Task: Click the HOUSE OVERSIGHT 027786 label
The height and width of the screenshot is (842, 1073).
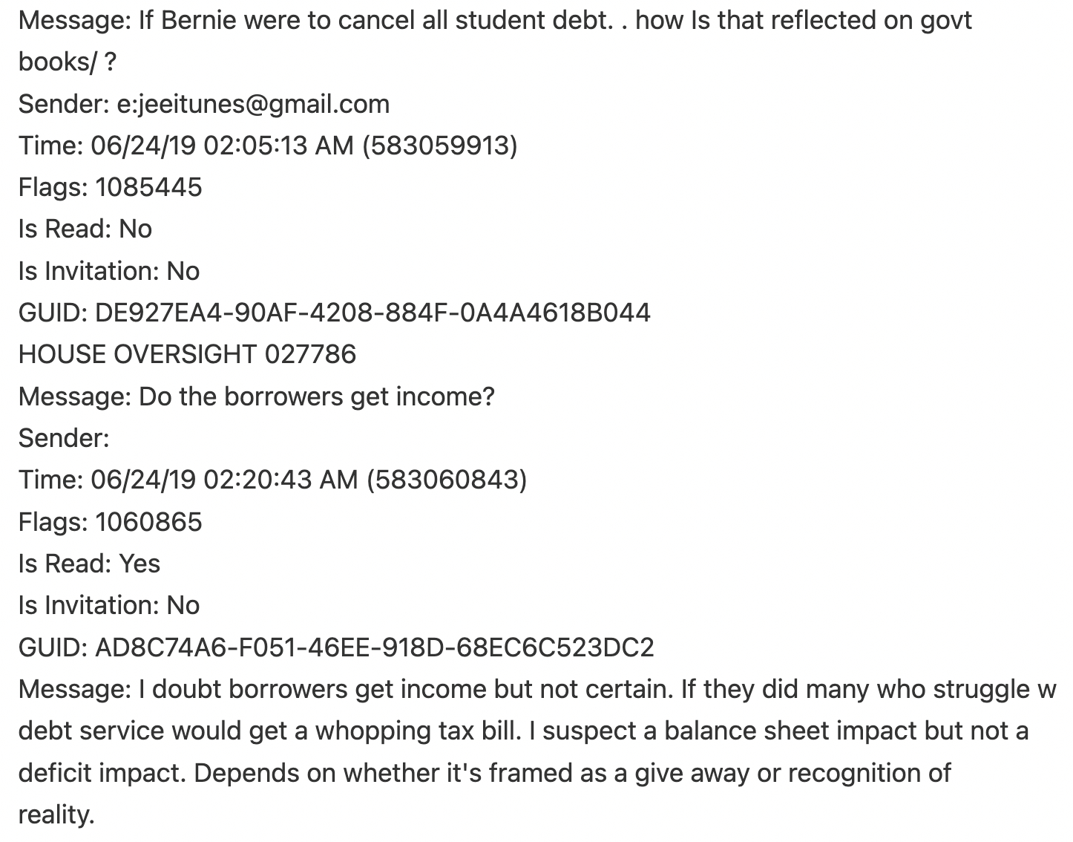Action: [x=187, y=354]
